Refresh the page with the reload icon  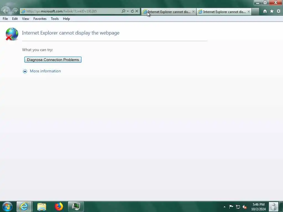point(132,11)
